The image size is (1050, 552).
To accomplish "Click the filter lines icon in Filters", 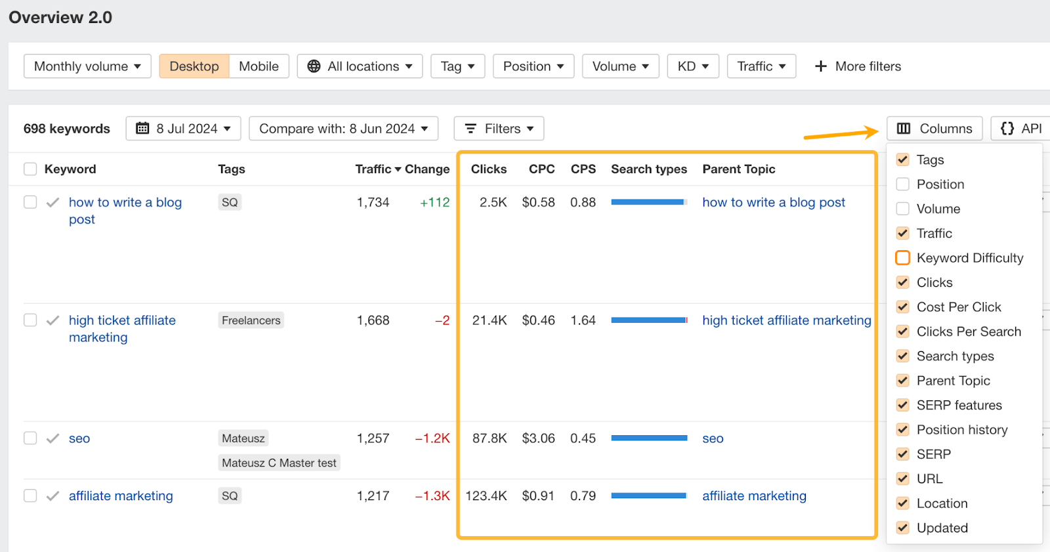I will 471,129.
